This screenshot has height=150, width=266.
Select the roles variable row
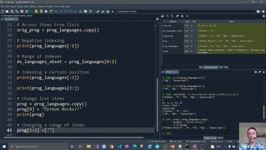[x=214, y=51]
